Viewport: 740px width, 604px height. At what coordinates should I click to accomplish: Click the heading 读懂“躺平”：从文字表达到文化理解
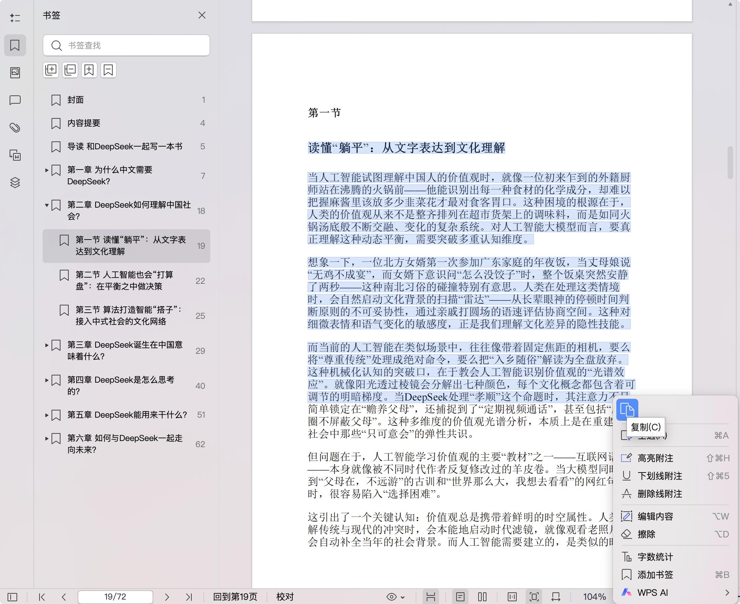pyautogui.click(x=406, y=148)
